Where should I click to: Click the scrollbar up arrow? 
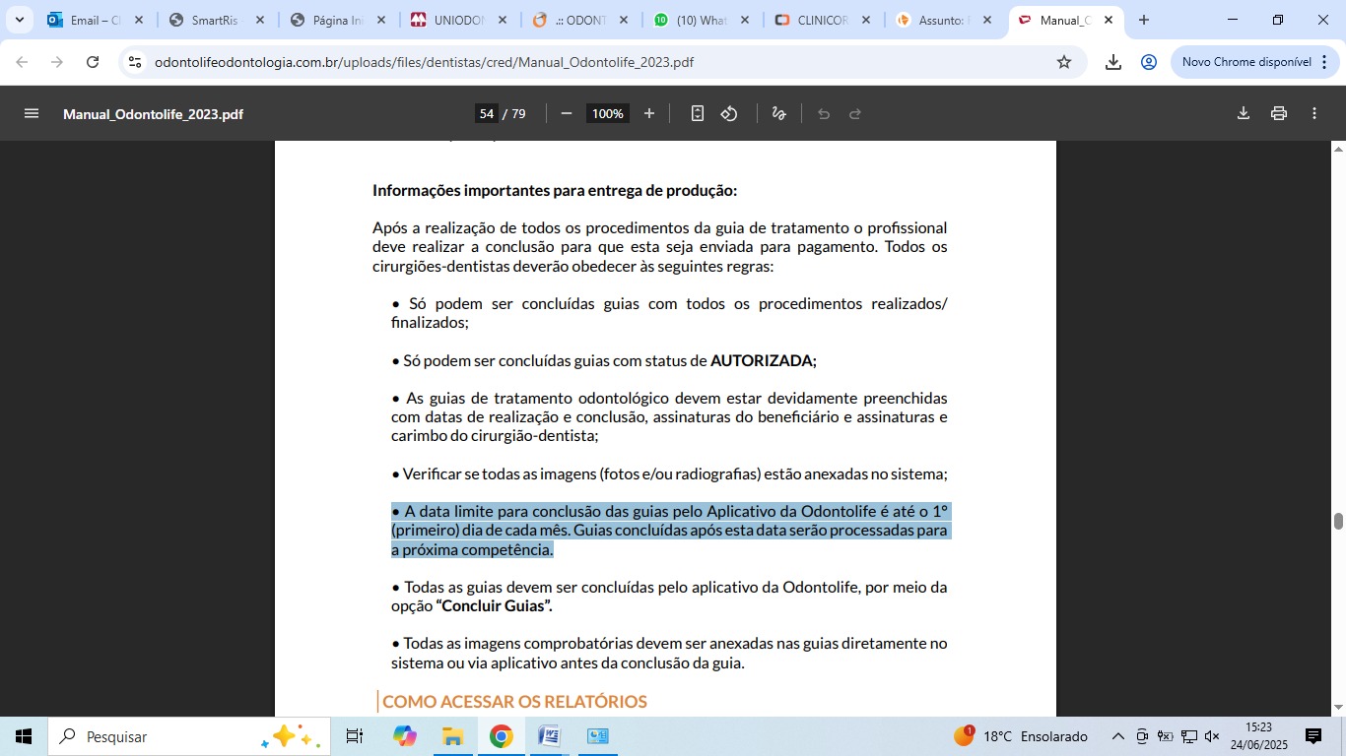coord(1338,149)
